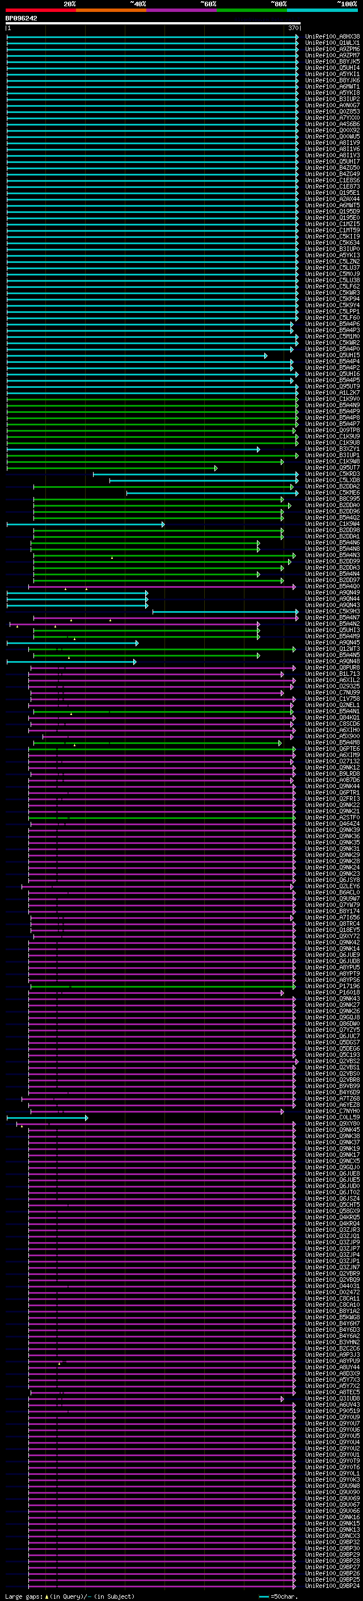Screen dimensions: 363x1601
Task: Select hit label UniRef100_A9QN49
Action: point(332,593)
